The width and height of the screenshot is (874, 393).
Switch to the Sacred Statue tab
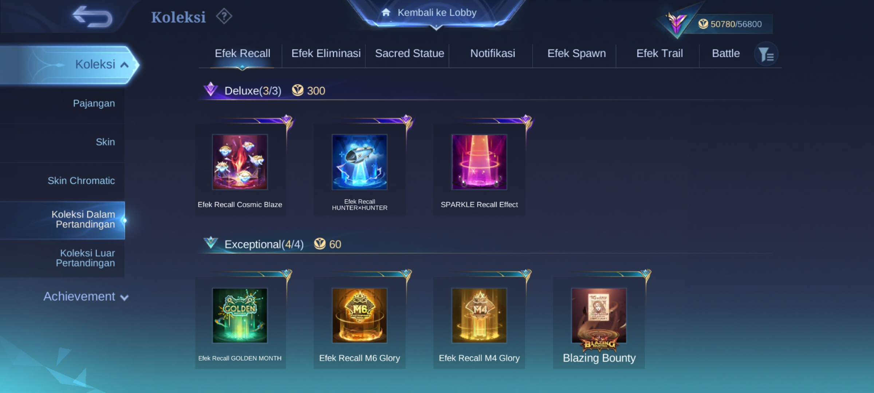409,53
